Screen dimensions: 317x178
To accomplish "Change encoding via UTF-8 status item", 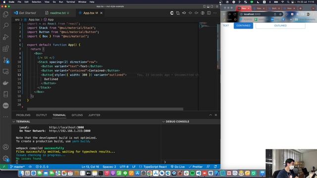I will pyautogui.click(x=124, y=167).
